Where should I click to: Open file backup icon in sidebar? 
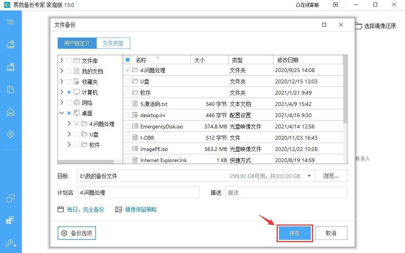(x=11, y=89)
